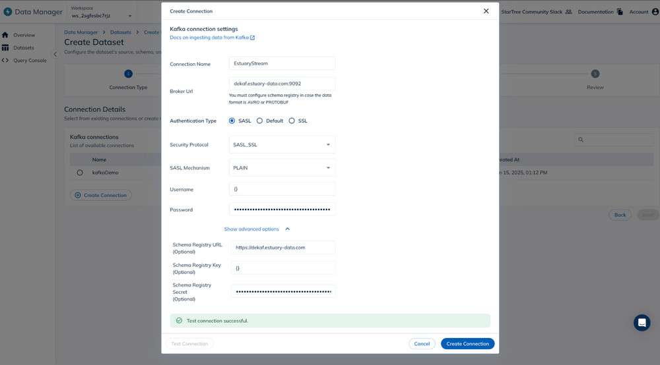
Task: Expand the SASL Mechanism dropdown
Action: (x=282, y=168)
